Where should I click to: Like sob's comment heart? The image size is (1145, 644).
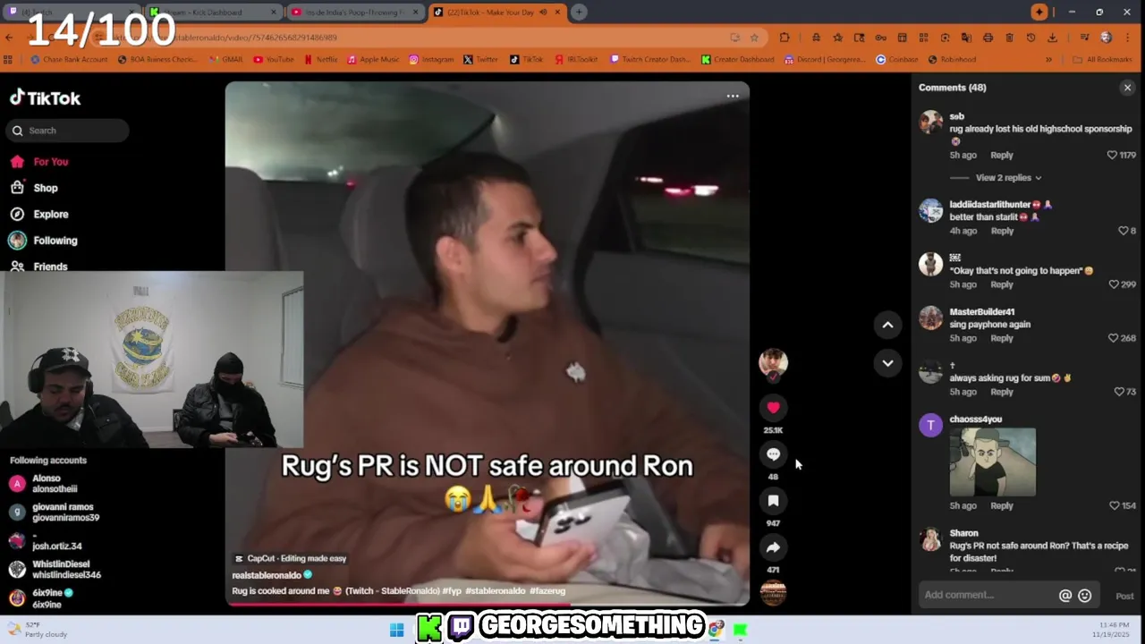click(x=1112, y=156)
